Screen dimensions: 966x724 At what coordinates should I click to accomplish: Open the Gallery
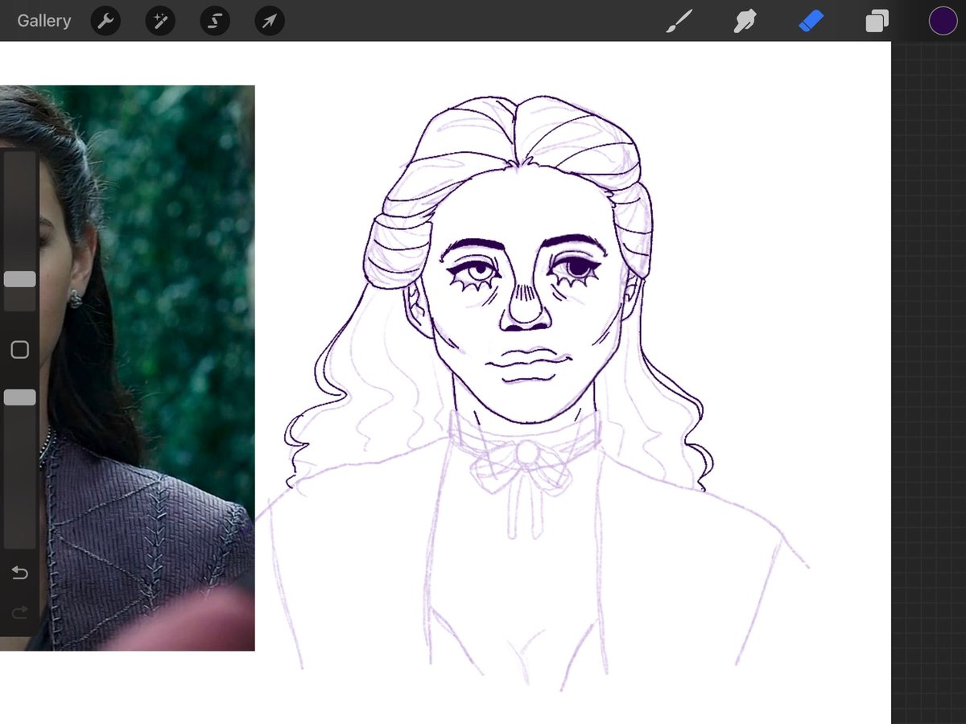pos(44,21)
